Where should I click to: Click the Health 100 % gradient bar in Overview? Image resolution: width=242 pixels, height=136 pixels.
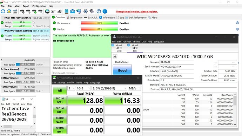pyautogui.click(x=99, y=29)
